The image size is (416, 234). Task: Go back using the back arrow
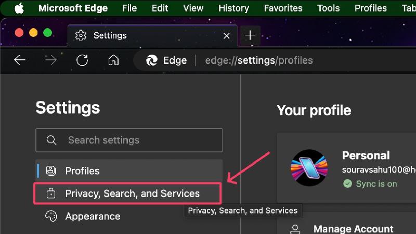[x=20, y=60]
